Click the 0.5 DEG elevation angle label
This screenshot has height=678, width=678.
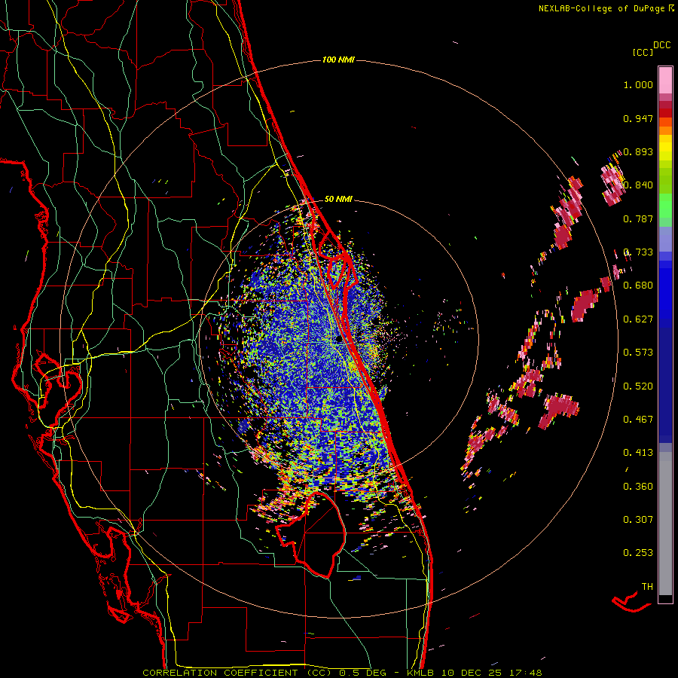362,673
